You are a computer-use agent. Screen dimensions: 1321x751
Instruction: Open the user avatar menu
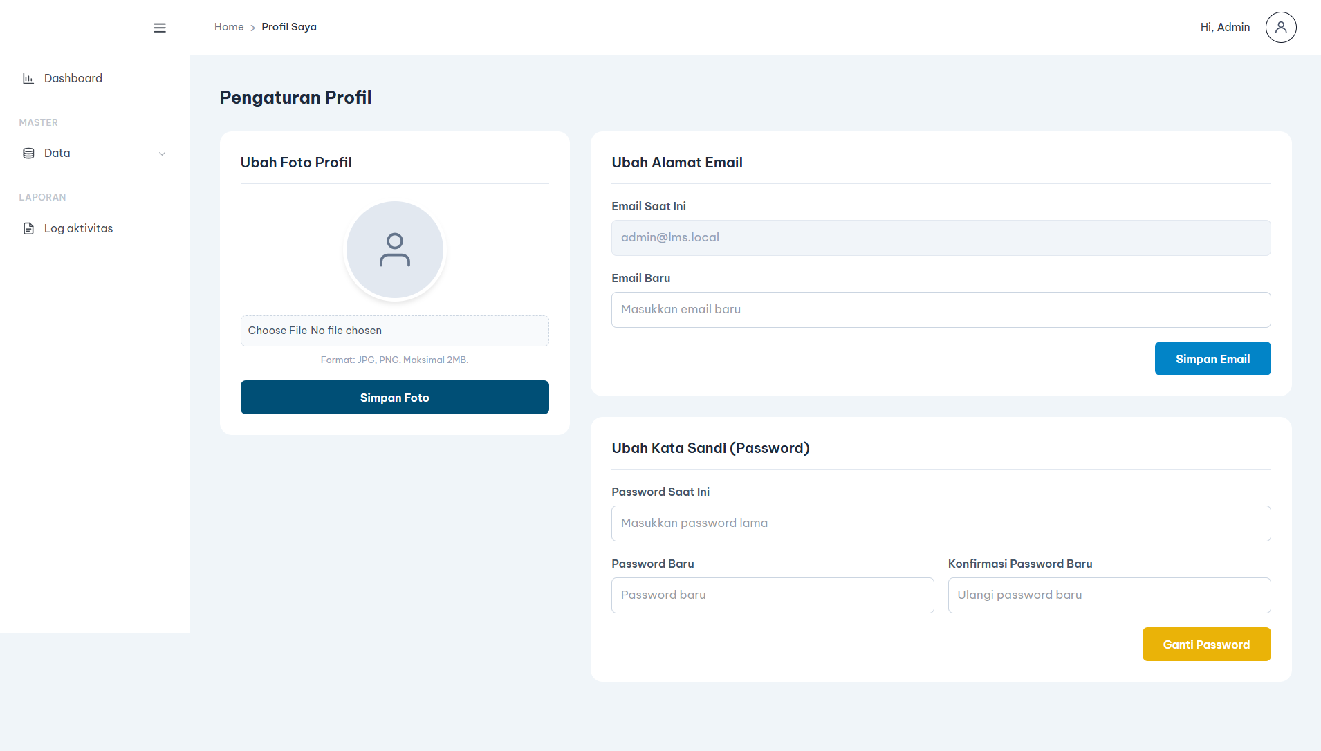click(1281, 28)
